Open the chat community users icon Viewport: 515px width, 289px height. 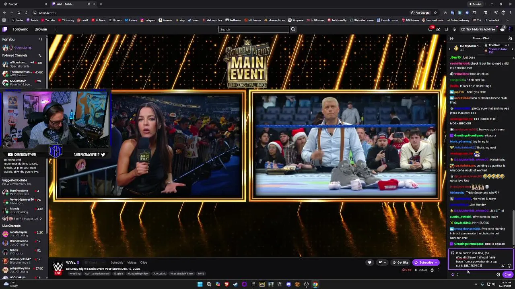(510, 39)
